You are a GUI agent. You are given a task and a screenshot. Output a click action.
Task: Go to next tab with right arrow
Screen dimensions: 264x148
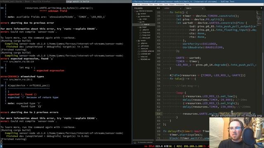(159, 8)
